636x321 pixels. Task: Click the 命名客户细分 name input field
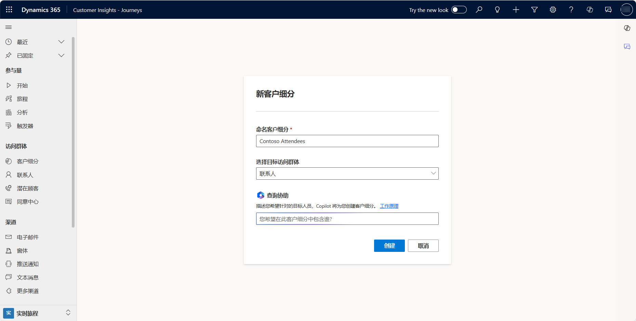click(x=347, y=141)
